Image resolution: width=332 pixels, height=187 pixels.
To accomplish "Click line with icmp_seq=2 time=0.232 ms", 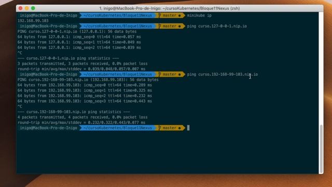I will [x=85, y=96].
